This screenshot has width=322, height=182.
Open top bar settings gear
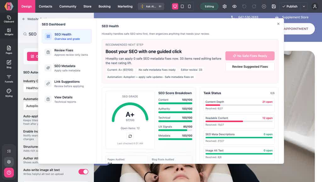point(225,6)
